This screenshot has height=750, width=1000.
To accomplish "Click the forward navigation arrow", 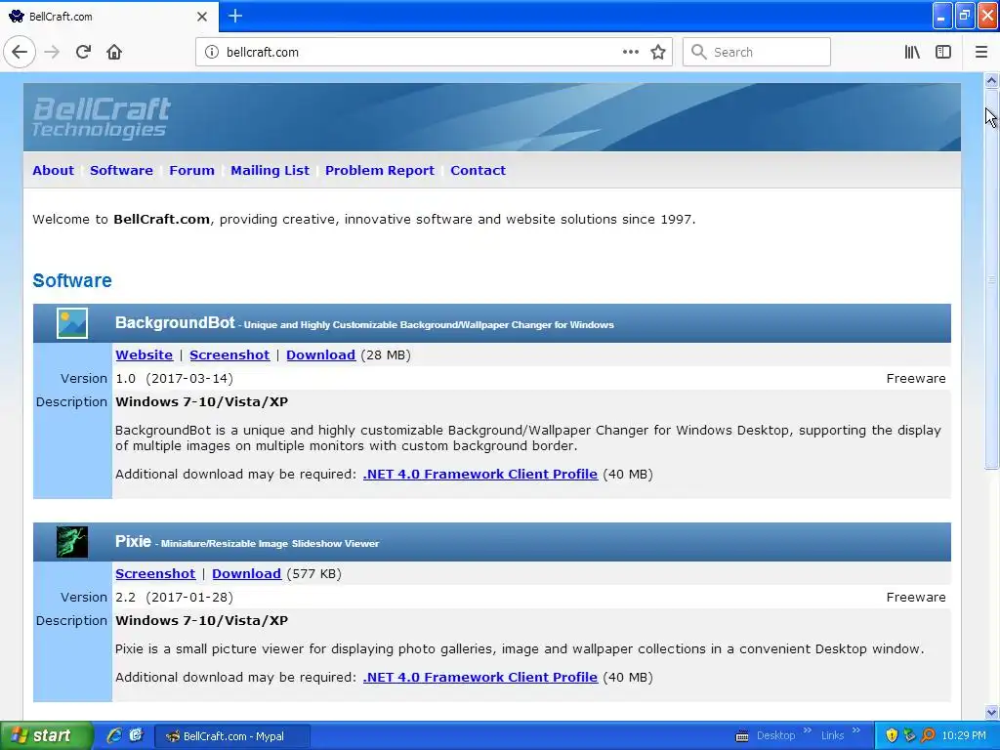I will click(52, 52).
